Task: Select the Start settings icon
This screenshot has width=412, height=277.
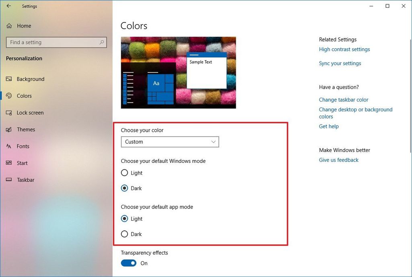Action: click(9, 163)
